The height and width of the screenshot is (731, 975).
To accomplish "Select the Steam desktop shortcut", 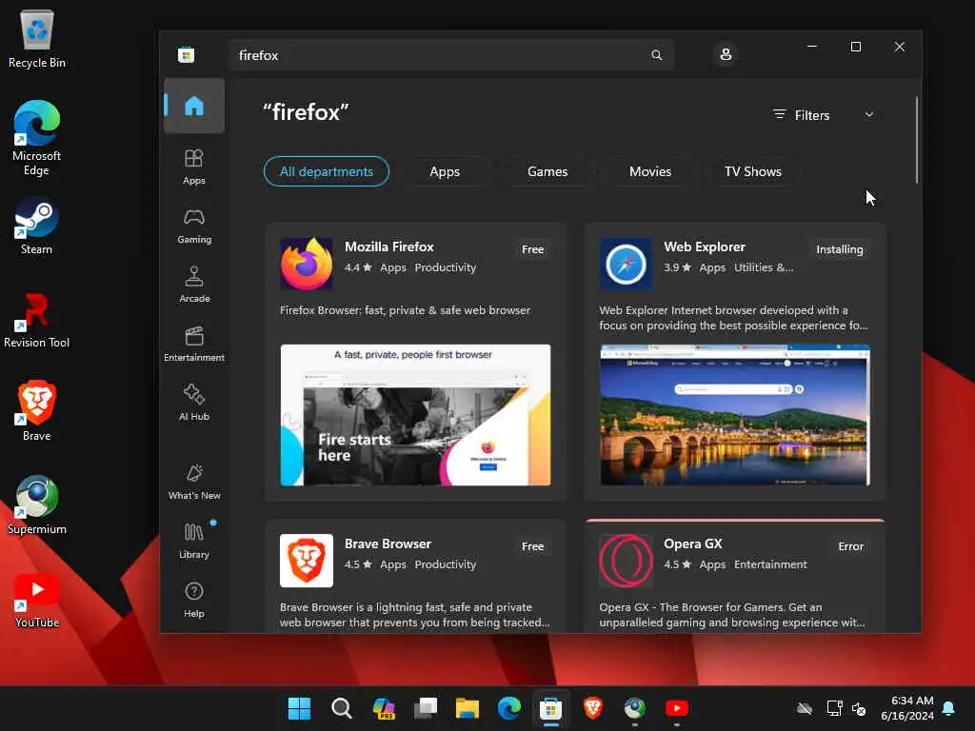I will click(x=37, y=227).
